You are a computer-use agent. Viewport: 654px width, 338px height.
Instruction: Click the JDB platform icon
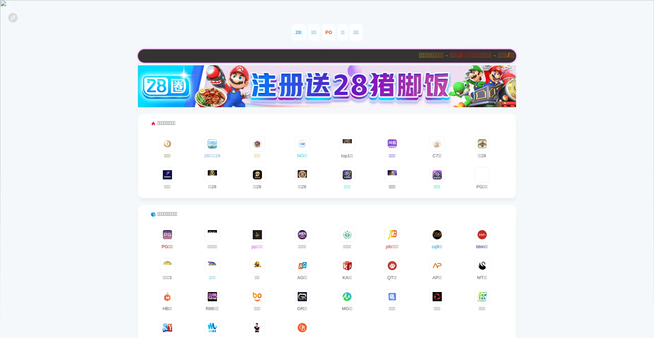click(392, 235)
